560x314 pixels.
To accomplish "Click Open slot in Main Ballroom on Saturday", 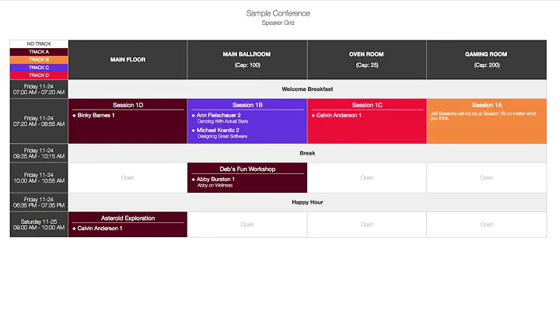I will [247, 225].
